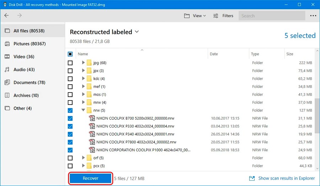Open the three-dot more options menu
Screen dimensions: 320x186
tap(313, 16)
